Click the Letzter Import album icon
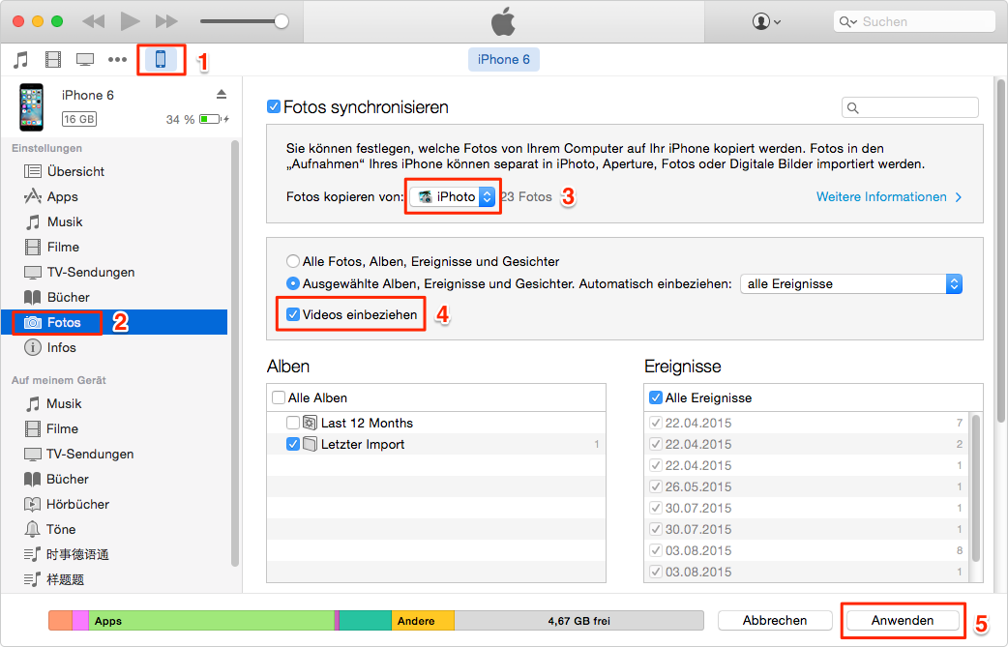This screenshot has width=1008, height=647. [x=310, y=444]
